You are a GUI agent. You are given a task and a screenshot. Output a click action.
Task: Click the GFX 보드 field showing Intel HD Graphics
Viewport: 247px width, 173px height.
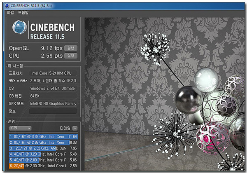[x=53, y=103]
